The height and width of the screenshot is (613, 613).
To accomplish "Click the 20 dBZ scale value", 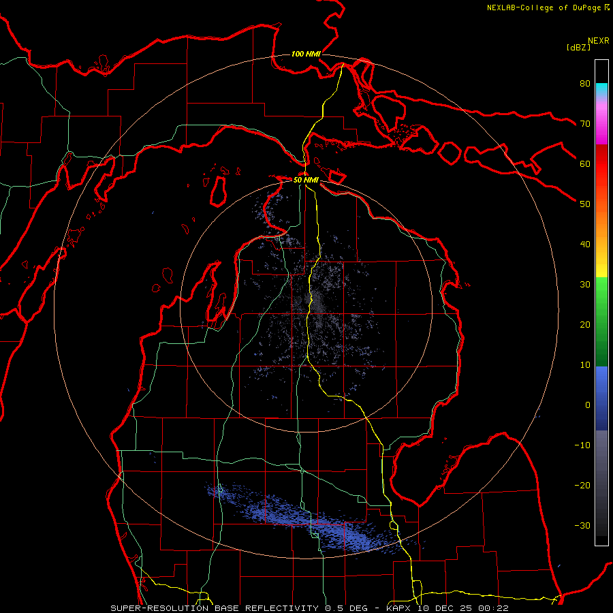I will (585, 324).
